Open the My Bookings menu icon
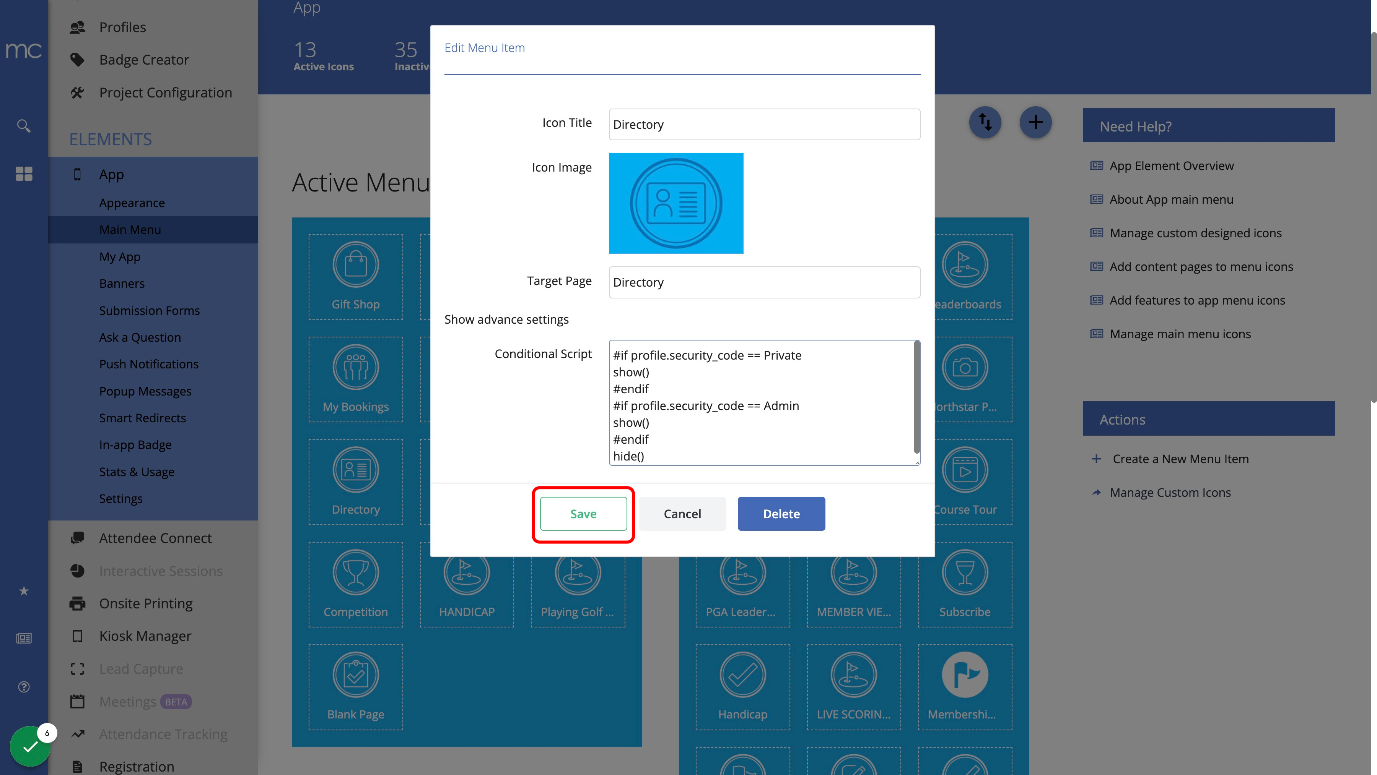The width and height of the screenshot is (1377, 775). (x=355, y=379)
